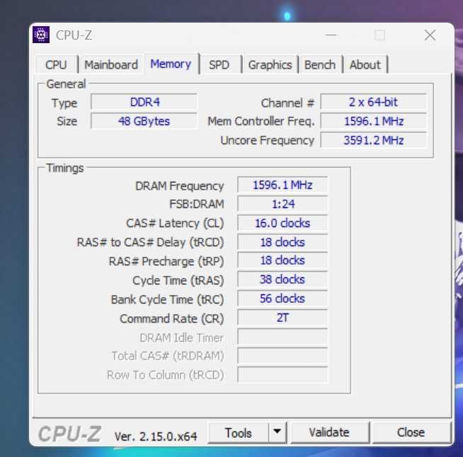Click the empty DRAM Idle Timer field
This screenshot has height=457, width=463.
(282, 337)
